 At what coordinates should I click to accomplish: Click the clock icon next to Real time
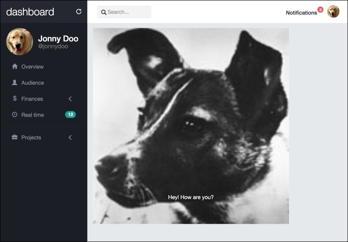(14, 114)
